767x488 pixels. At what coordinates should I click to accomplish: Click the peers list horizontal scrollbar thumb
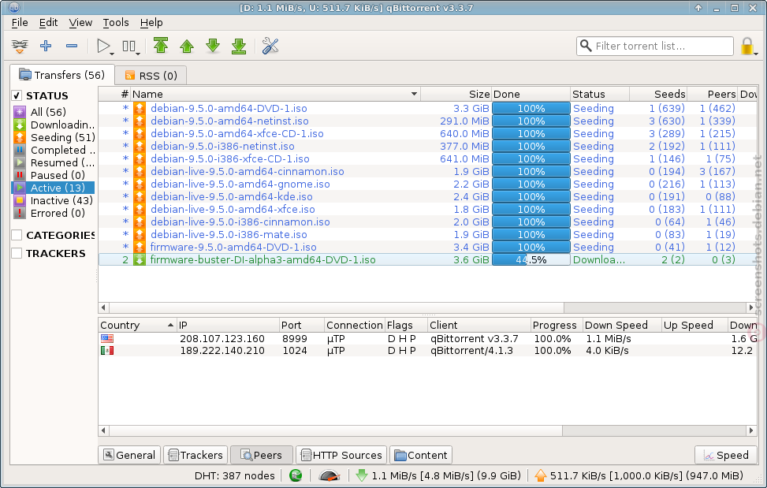(336, 430)
